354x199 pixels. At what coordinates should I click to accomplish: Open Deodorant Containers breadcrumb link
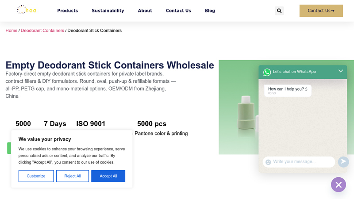(42, 31)
